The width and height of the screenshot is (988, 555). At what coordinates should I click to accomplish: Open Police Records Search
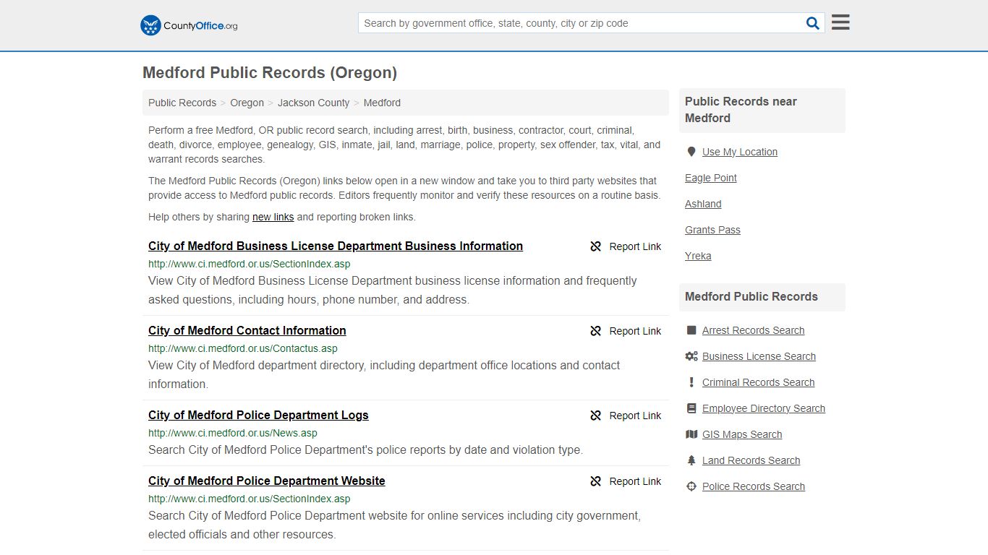click(x=754, y=486)
